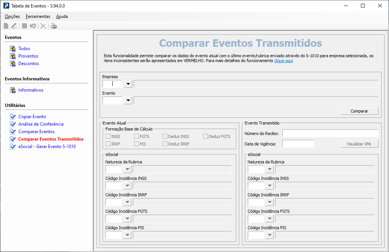Click the checkmark icon beside Copiar Evento

pyautogui.click(x=13, y=116)
